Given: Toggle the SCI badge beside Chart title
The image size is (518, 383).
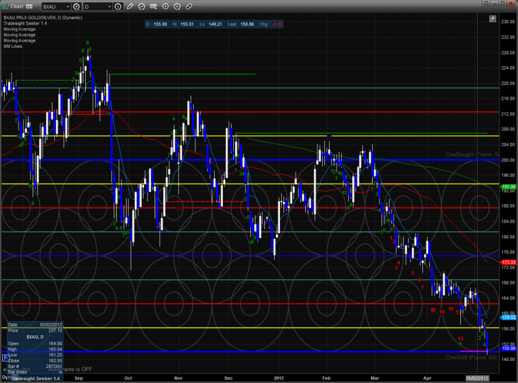Looking at the screenshot, I should click(27, 6).
